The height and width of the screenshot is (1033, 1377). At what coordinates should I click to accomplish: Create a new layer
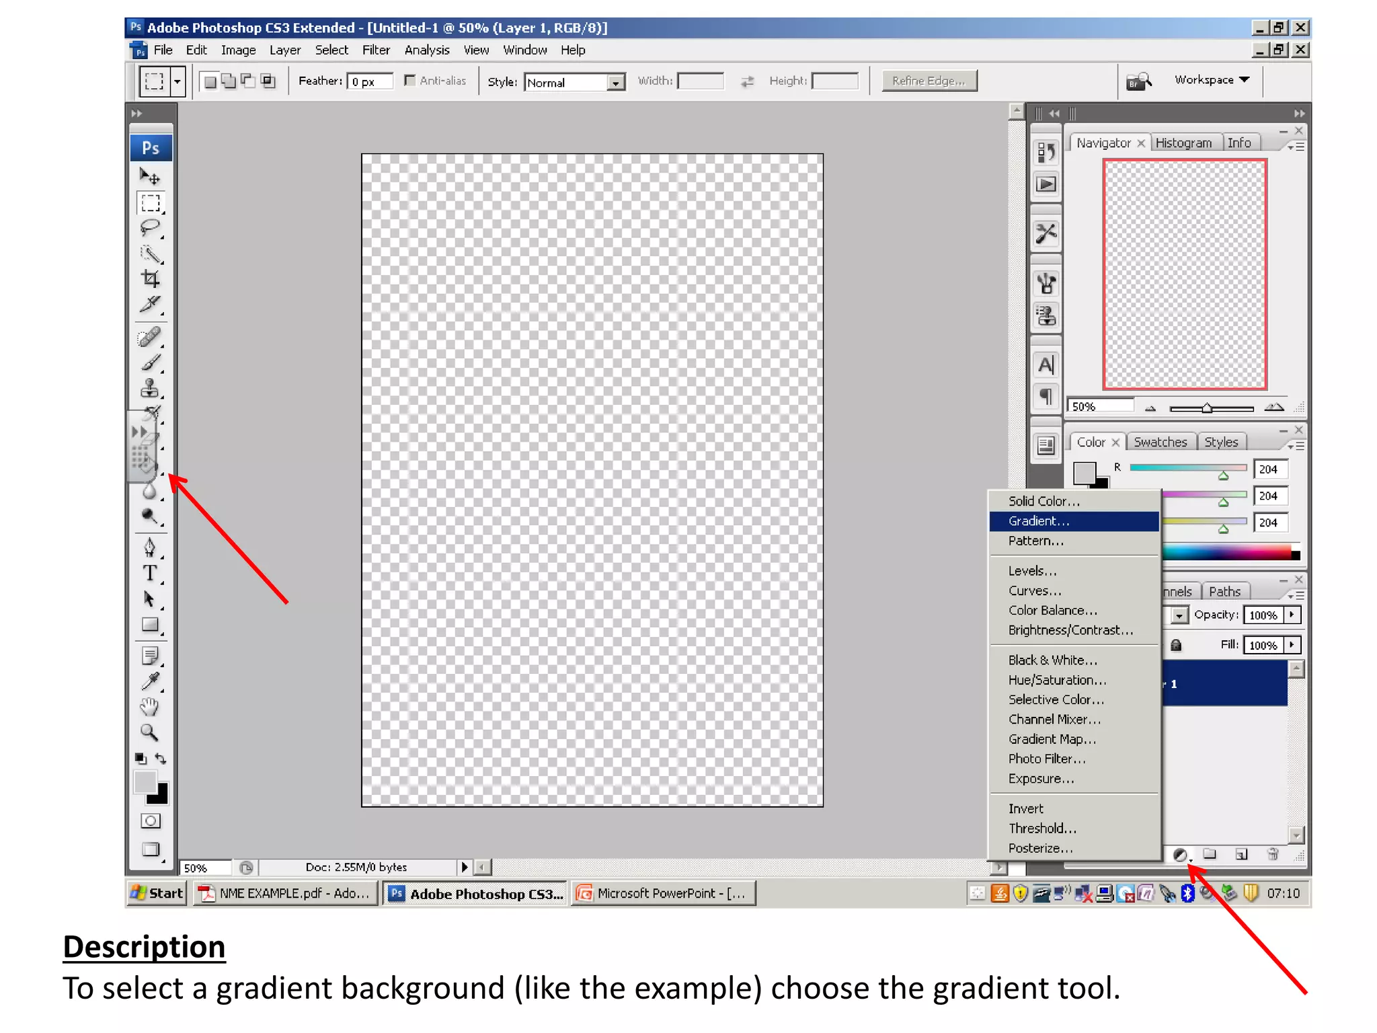pyautogui.click(x=1241, y=854)
